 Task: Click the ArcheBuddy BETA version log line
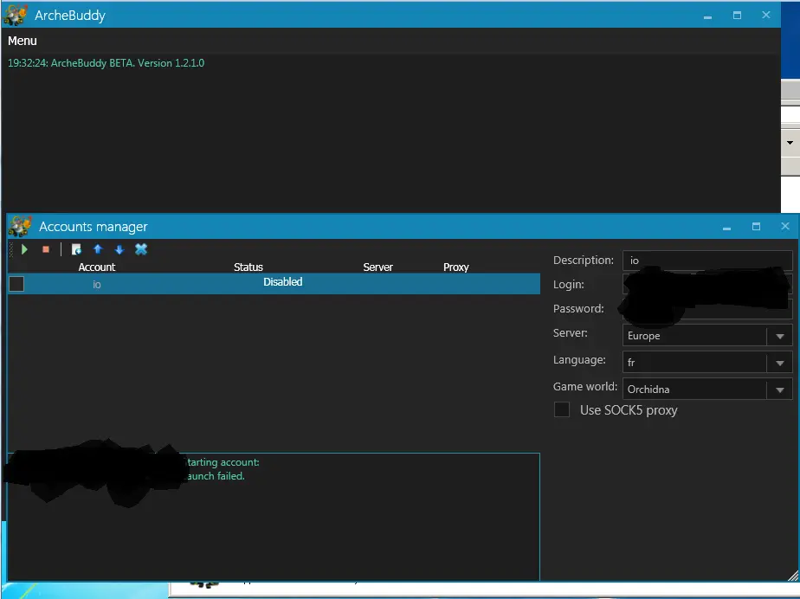click(106, 63)
